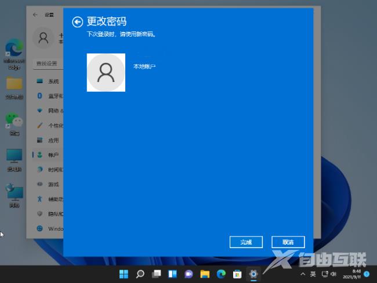The height and width of the screenshot is (283, 377).
Task: Open Edge browser on taskbar
Action: tap(221, 274)
